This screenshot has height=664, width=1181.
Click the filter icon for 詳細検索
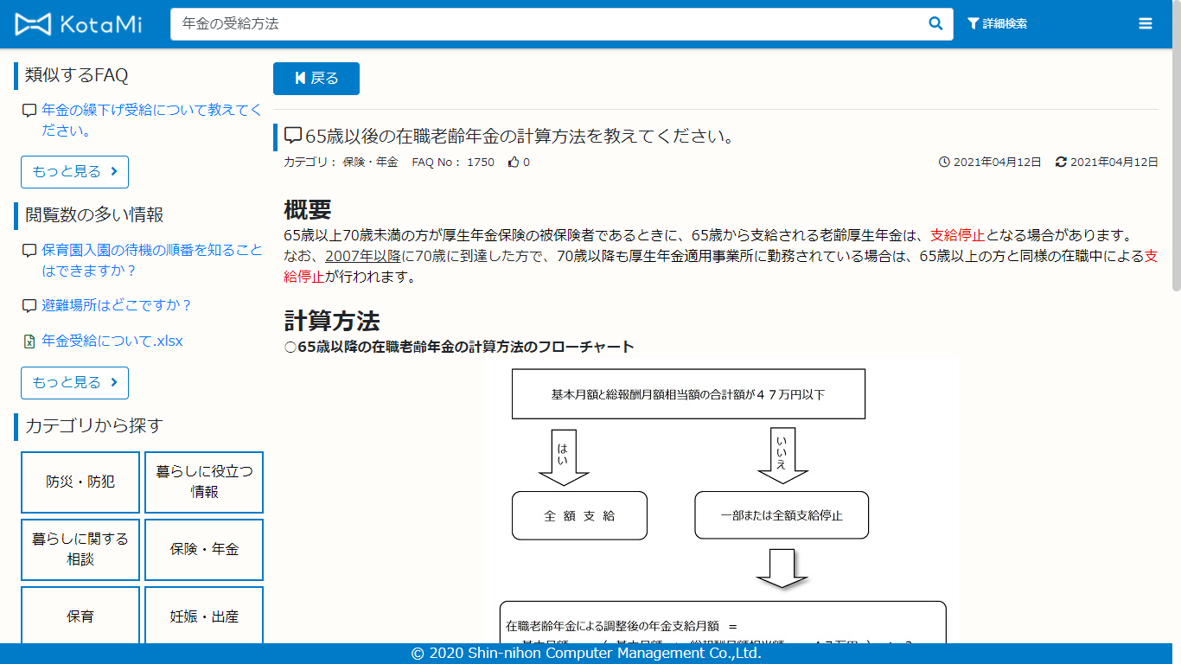pos(973,24)
